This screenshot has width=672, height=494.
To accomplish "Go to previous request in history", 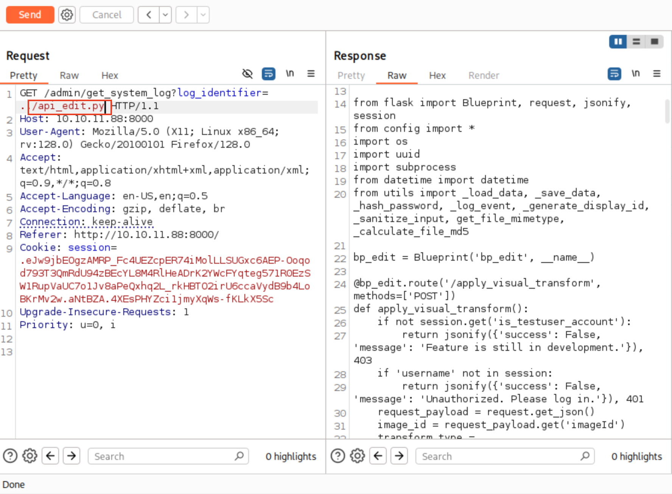I will (x=149, y=15).
